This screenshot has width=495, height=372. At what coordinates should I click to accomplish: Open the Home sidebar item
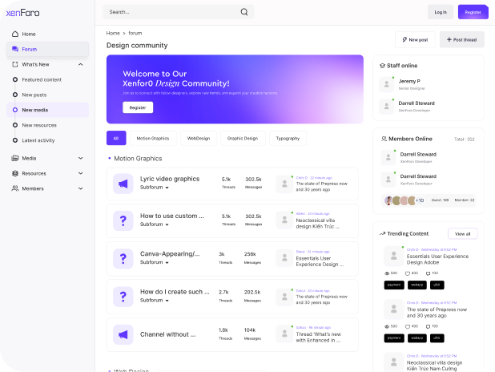coord(29,34)
